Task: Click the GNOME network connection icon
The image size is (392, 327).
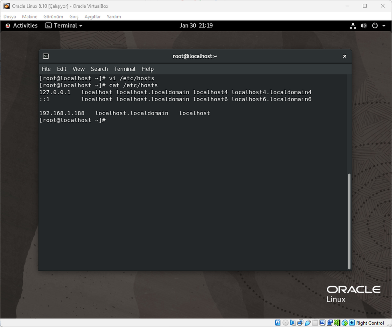Action: pos(353,26)
